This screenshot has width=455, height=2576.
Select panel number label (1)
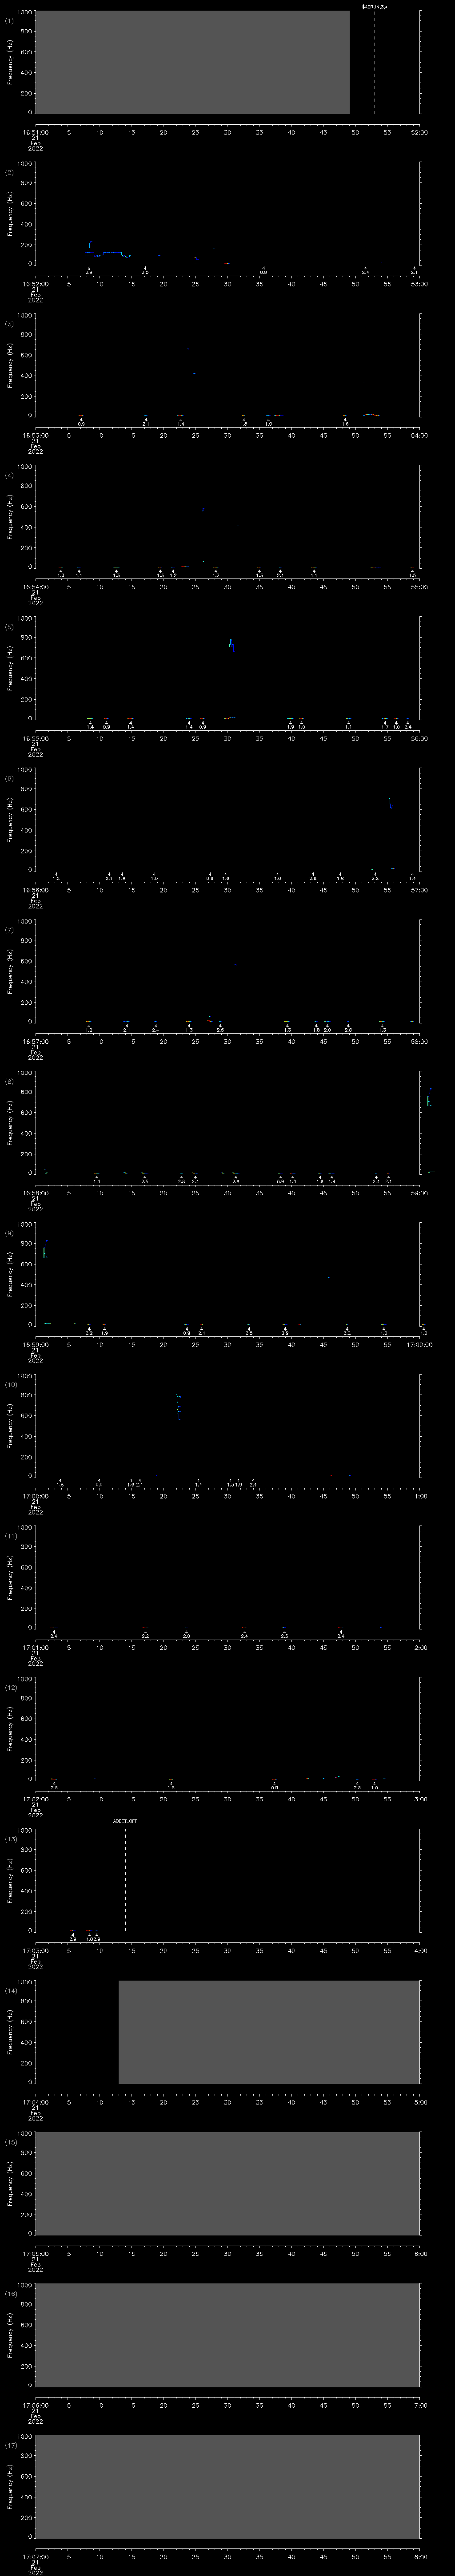[9, 20]
